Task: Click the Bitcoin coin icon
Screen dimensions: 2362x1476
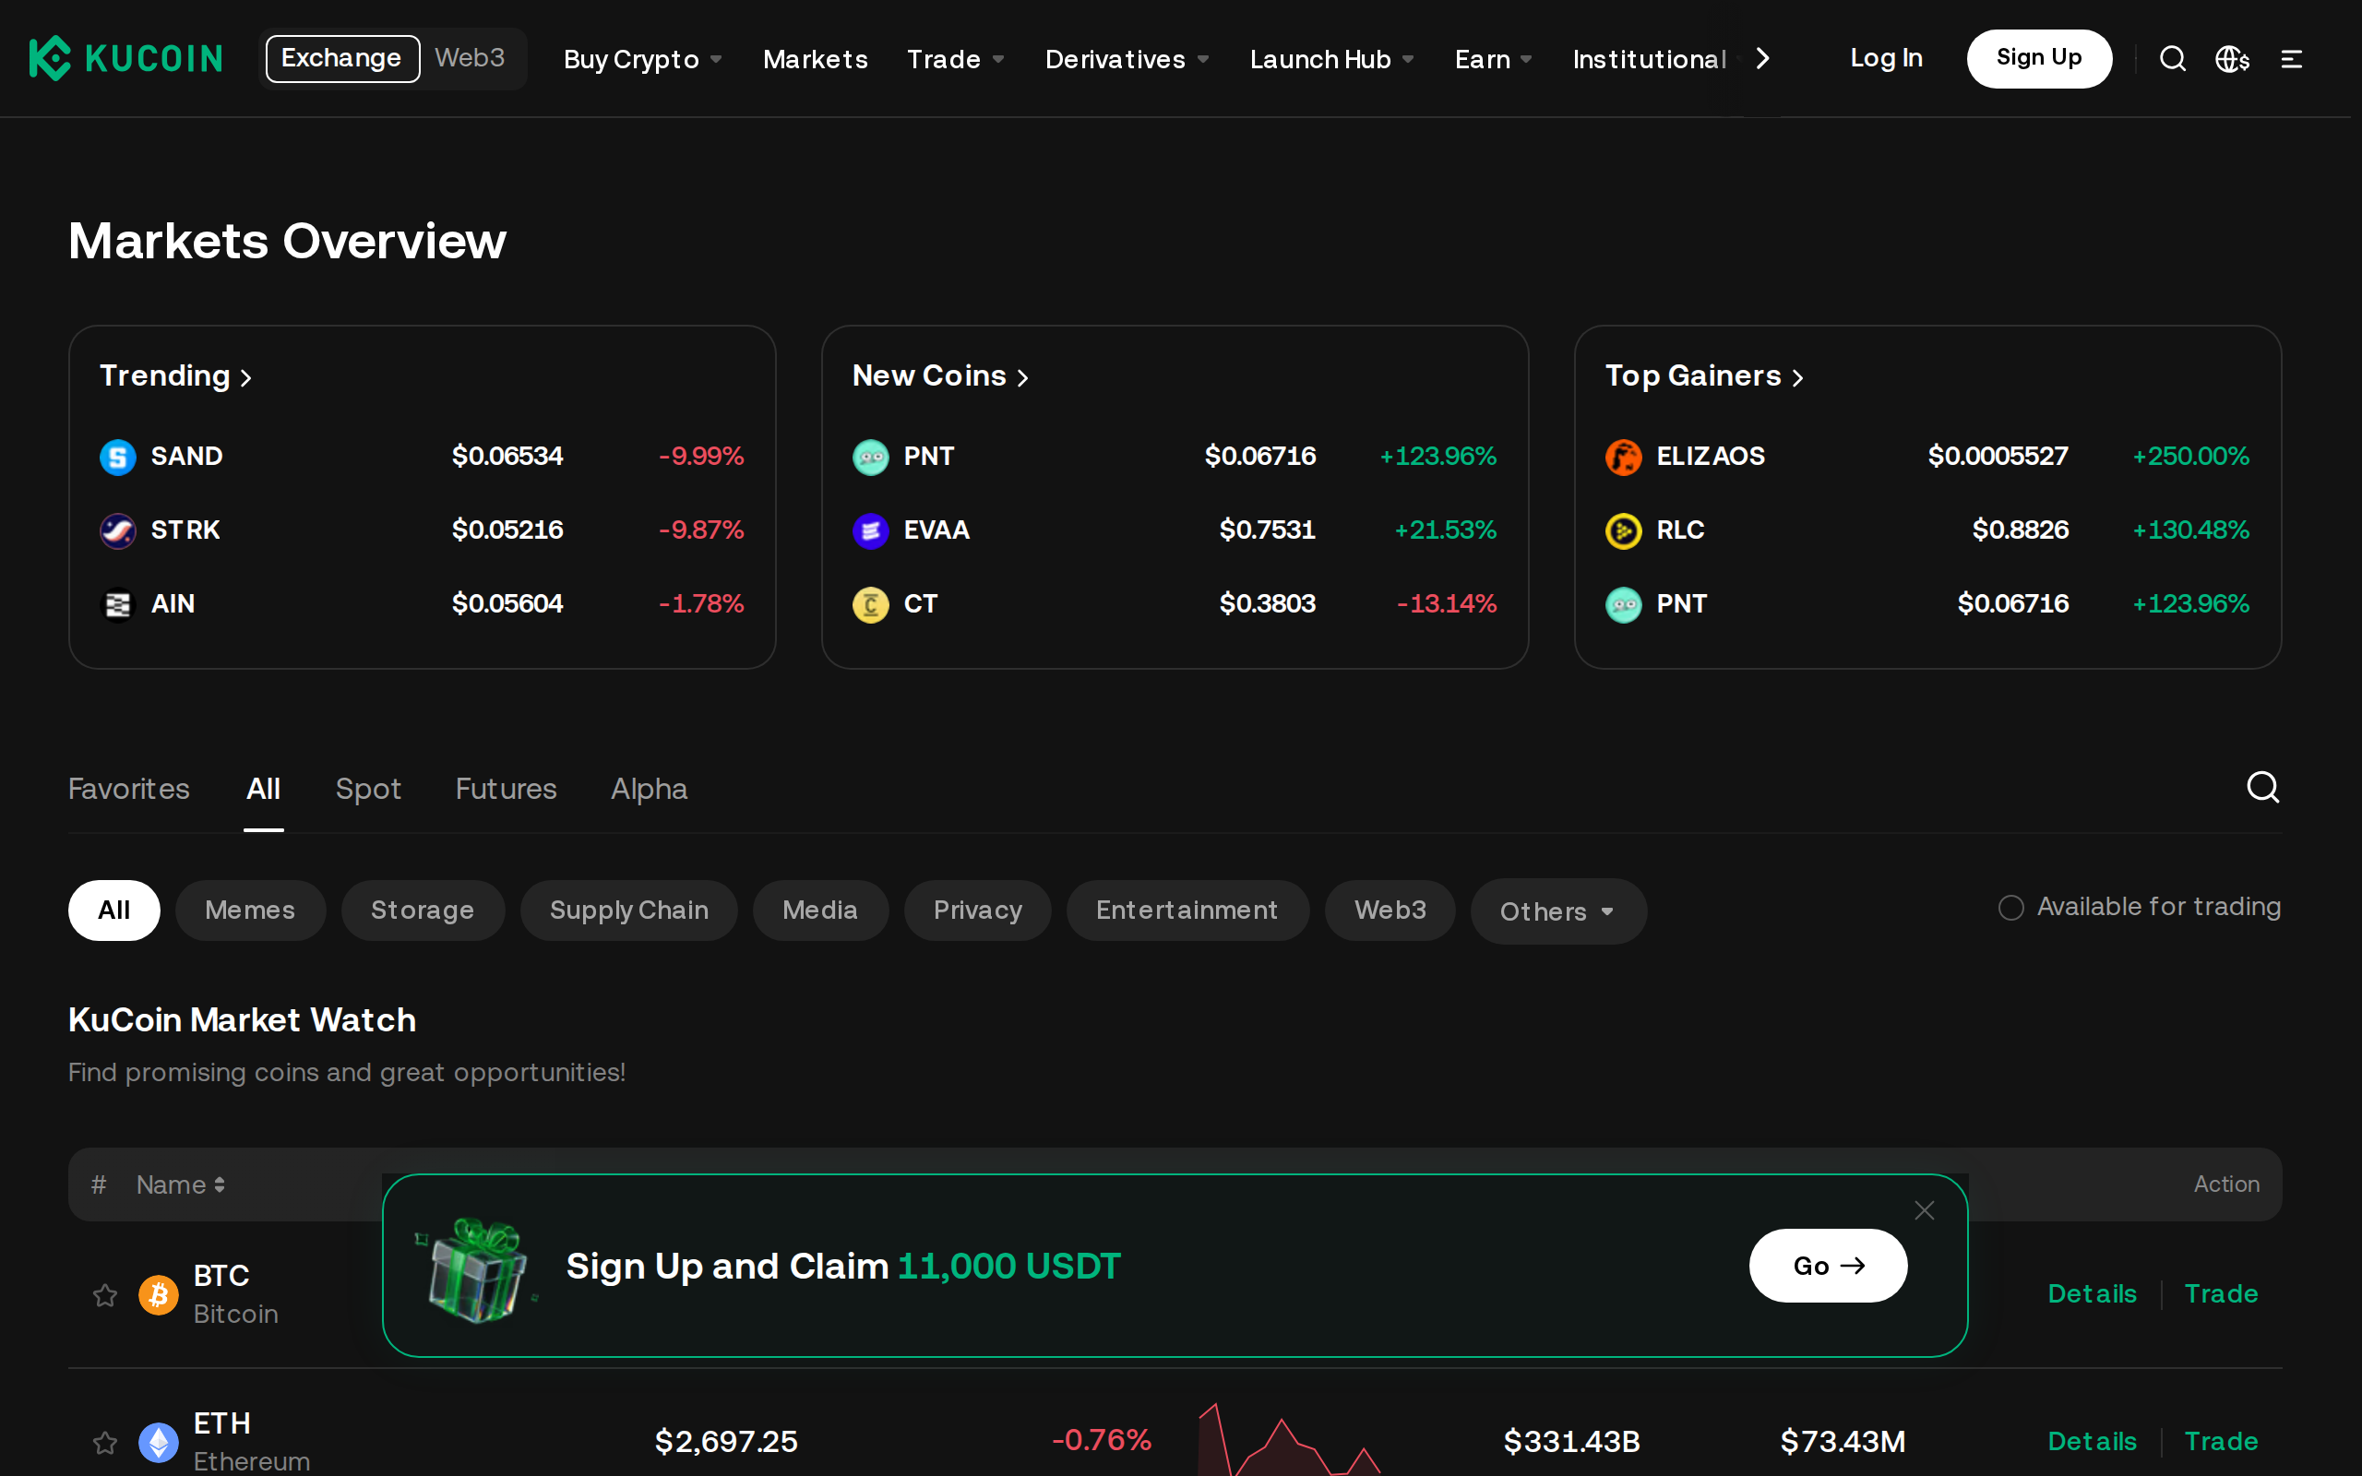Action: coord(158,1294)
